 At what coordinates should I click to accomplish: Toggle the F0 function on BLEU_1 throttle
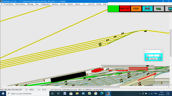[x=147, y=59]
